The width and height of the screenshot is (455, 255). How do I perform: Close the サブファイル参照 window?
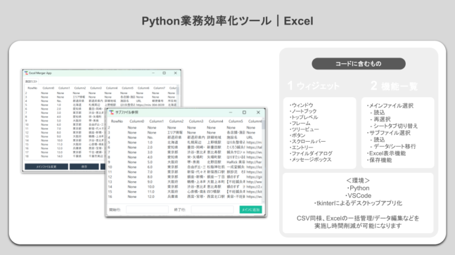coord(258,112)
